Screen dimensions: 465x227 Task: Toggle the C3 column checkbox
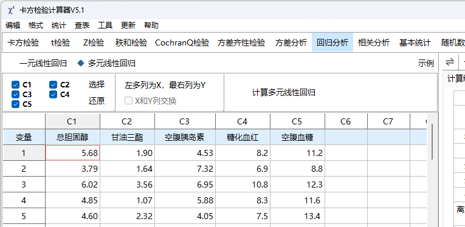click(15, 95)
